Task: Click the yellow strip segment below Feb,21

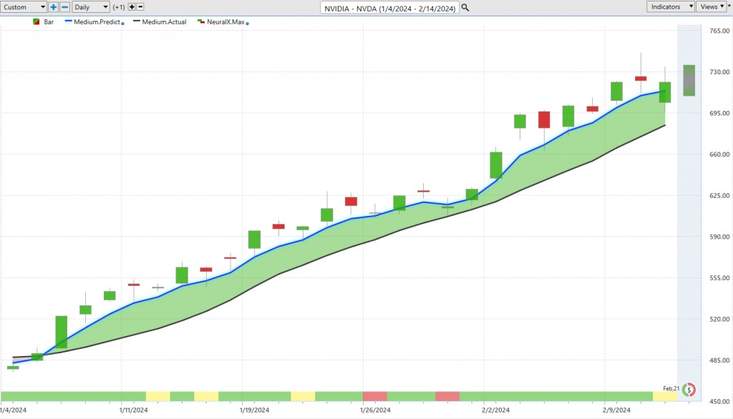Action: pos(665,397)
